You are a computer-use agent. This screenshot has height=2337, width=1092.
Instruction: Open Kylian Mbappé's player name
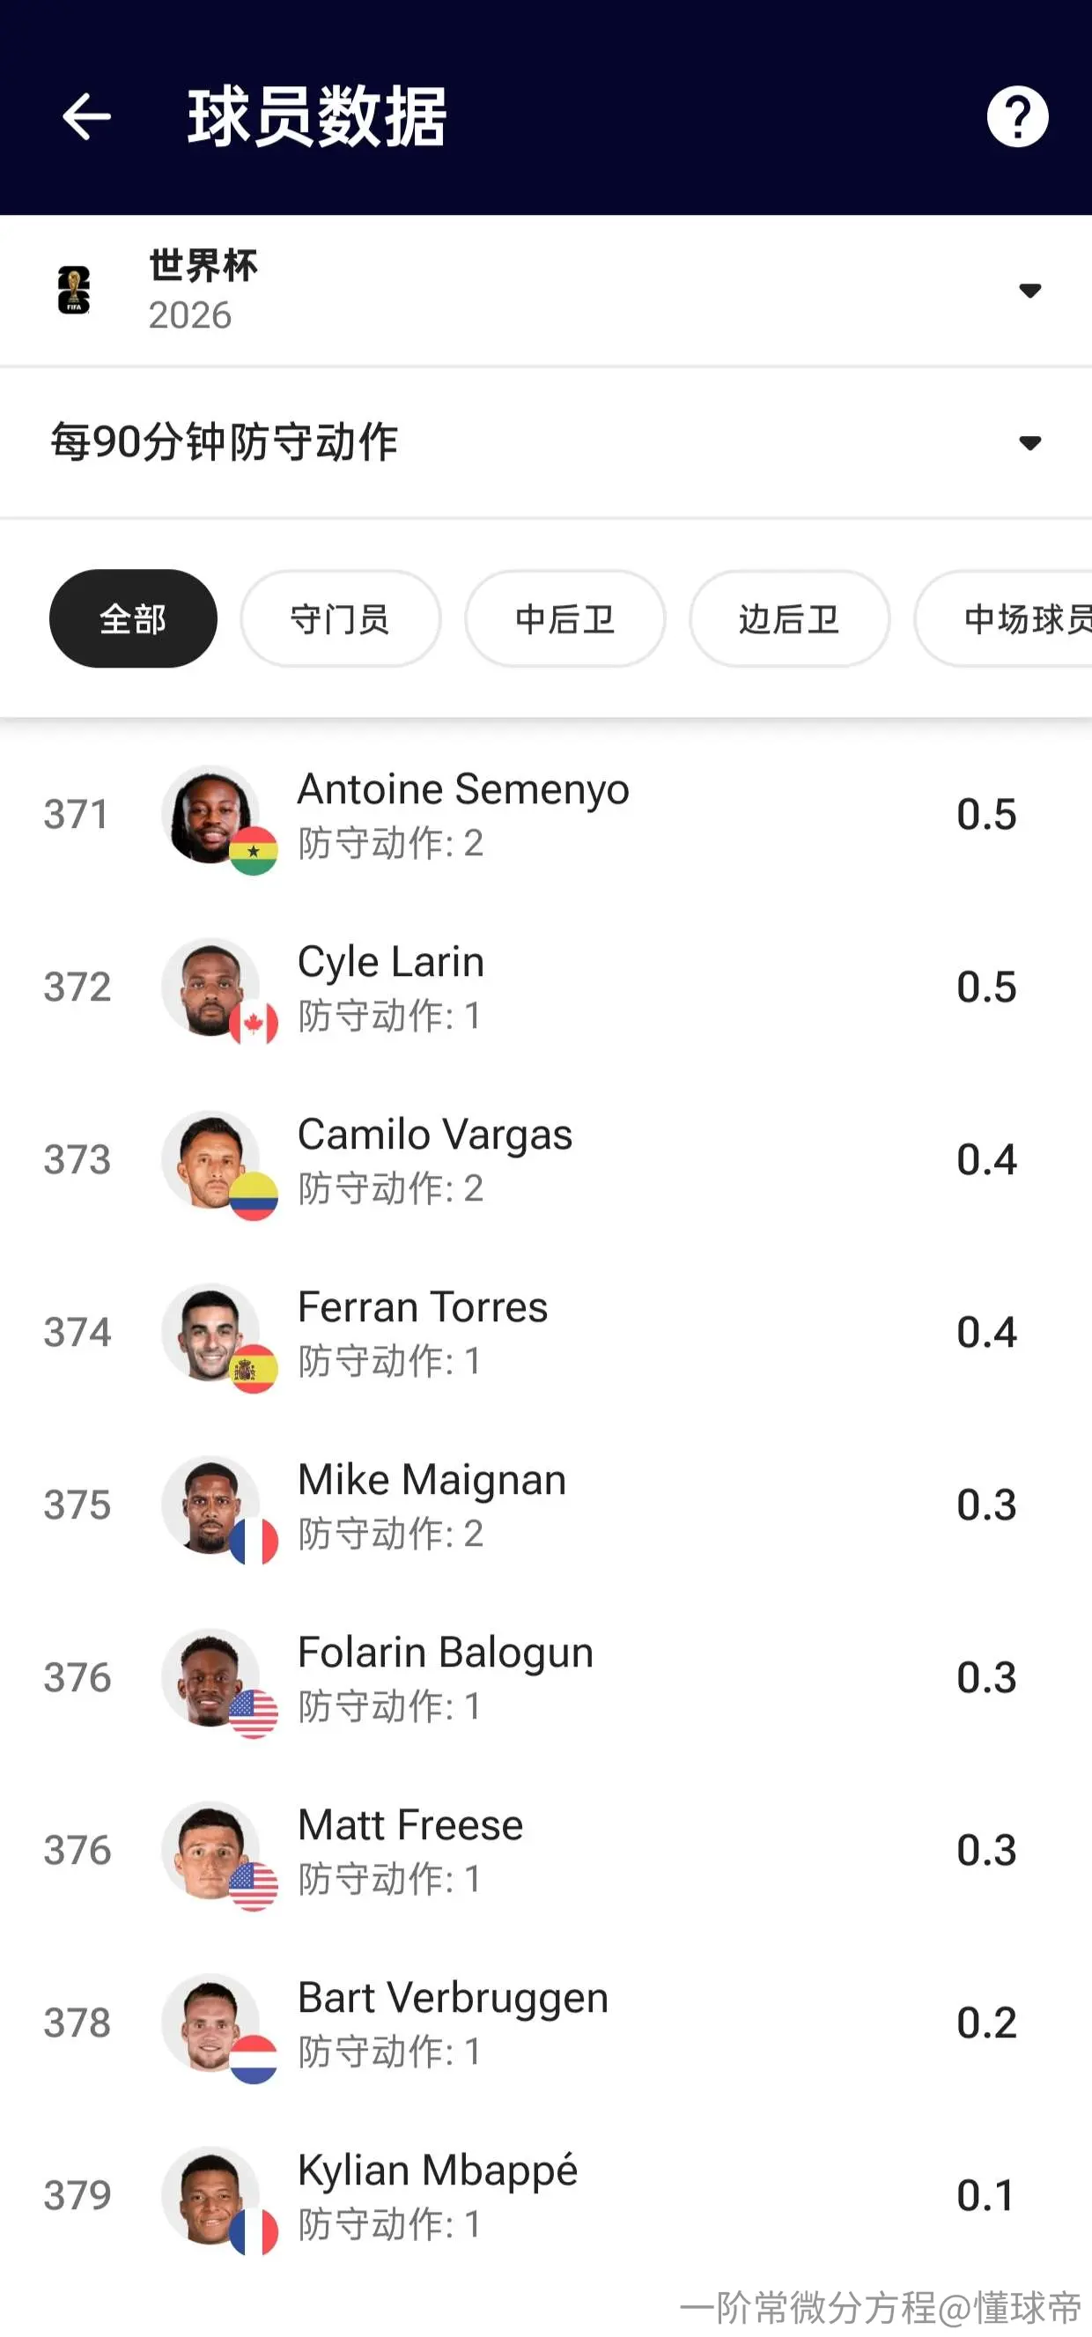(437, 2171)
